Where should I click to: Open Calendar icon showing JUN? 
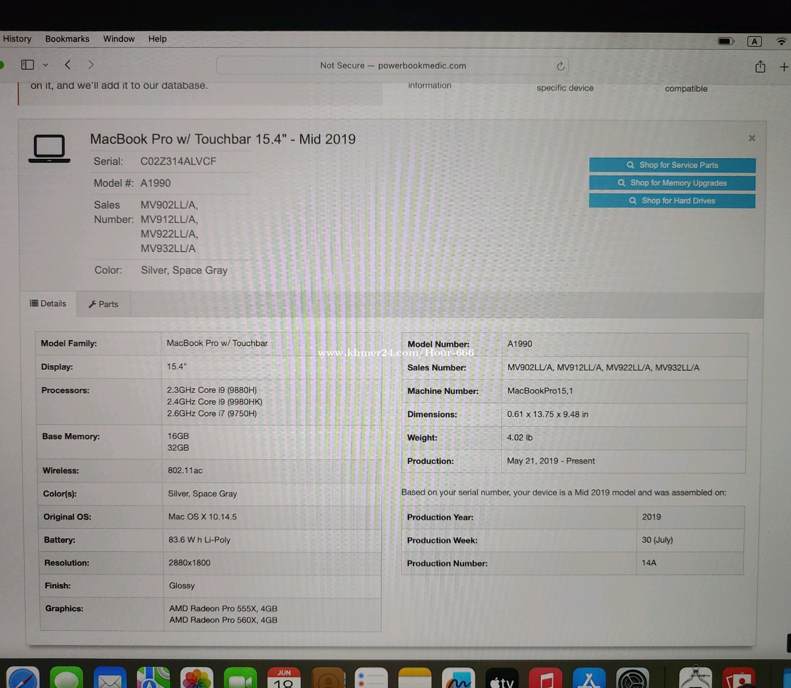pyautogui.click(x=284, y=678)
